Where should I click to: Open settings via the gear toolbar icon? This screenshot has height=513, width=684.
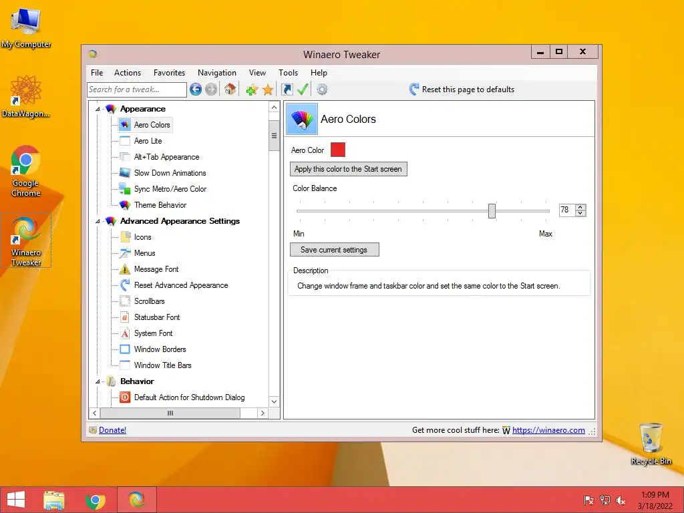(x=322, y=90)
